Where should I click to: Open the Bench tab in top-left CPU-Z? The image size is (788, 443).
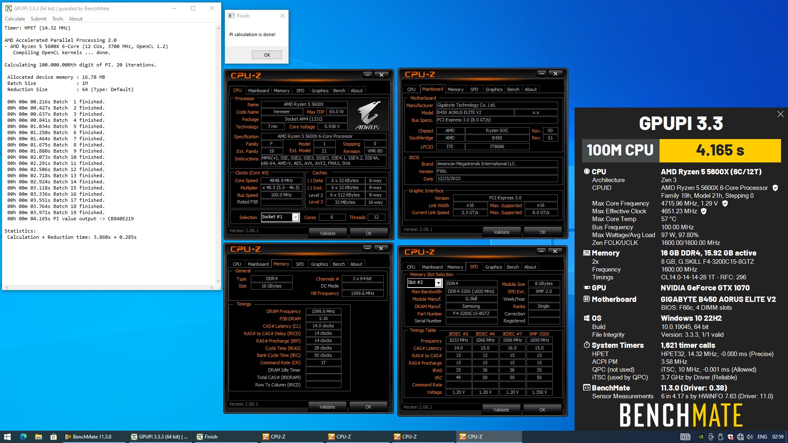click(339, 91)
